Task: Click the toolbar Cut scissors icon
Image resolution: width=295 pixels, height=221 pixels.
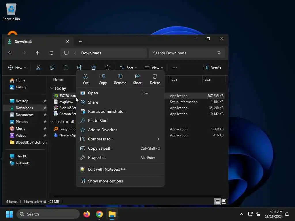Action: point(38,68)
